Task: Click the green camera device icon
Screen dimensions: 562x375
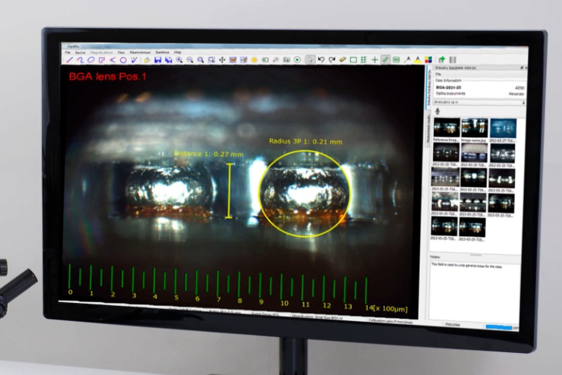Action: [x=286, y=60]
